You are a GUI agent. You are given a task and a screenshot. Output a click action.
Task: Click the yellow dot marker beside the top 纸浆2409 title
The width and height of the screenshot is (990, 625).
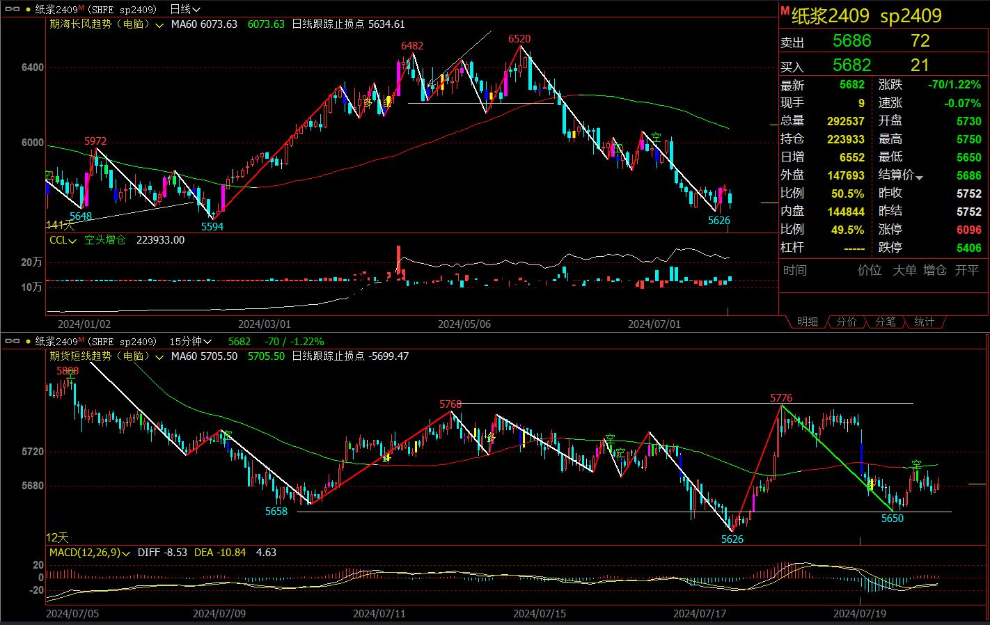(27, 10)
